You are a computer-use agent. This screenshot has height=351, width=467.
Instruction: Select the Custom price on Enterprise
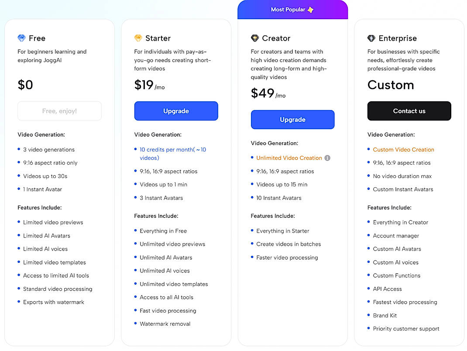[x=391, y=85]
